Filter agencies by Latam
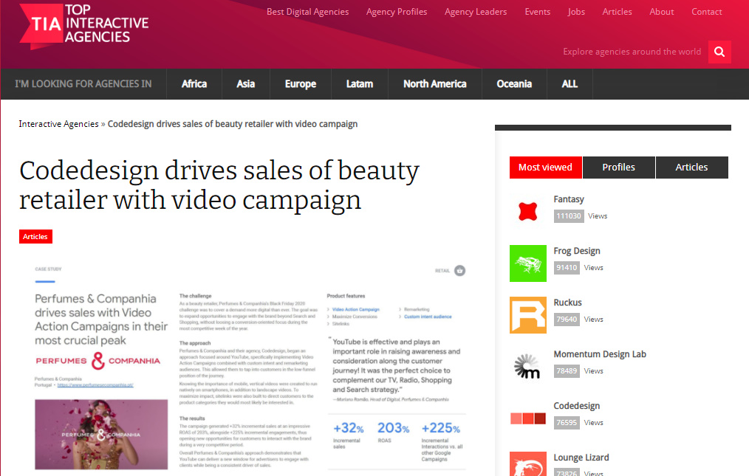This screenshot has width=749, height=476. coord(359,84)
